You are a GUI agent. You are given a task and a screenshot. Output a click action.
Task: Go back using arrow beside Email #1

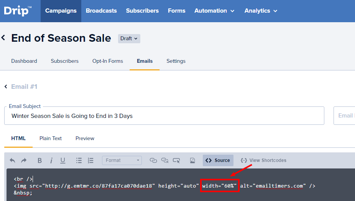(6, 87)
